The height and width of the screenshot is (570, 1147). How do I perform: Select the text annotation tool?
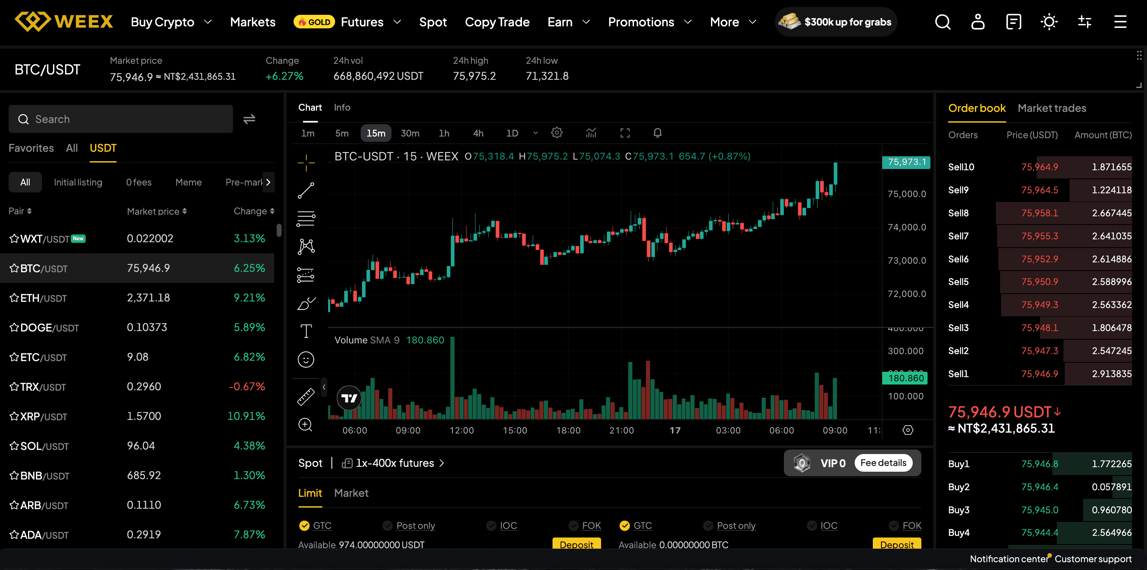tap(306, 331)
